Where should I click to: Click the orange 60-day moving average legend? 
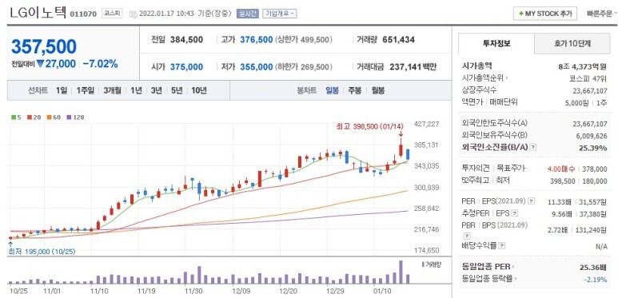click(53, 117)
